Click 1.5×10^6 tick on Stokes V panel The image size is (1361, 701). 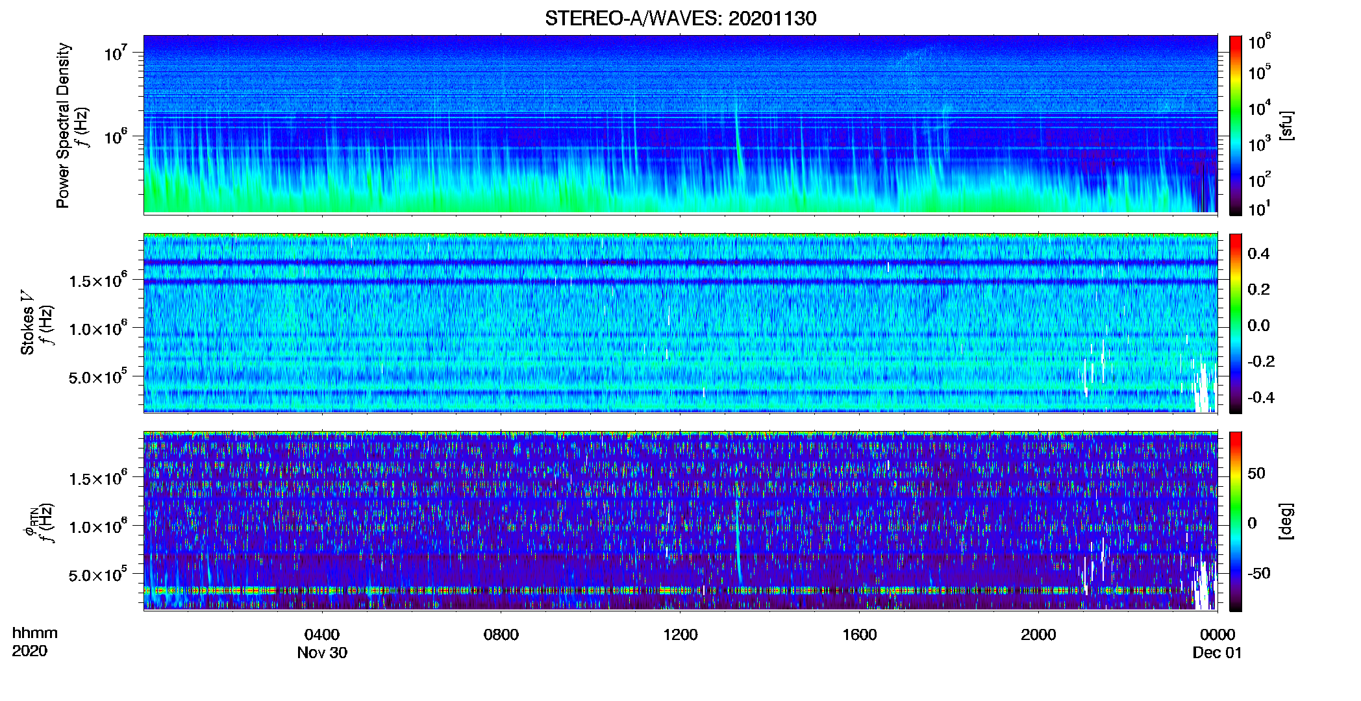[98, 280]
